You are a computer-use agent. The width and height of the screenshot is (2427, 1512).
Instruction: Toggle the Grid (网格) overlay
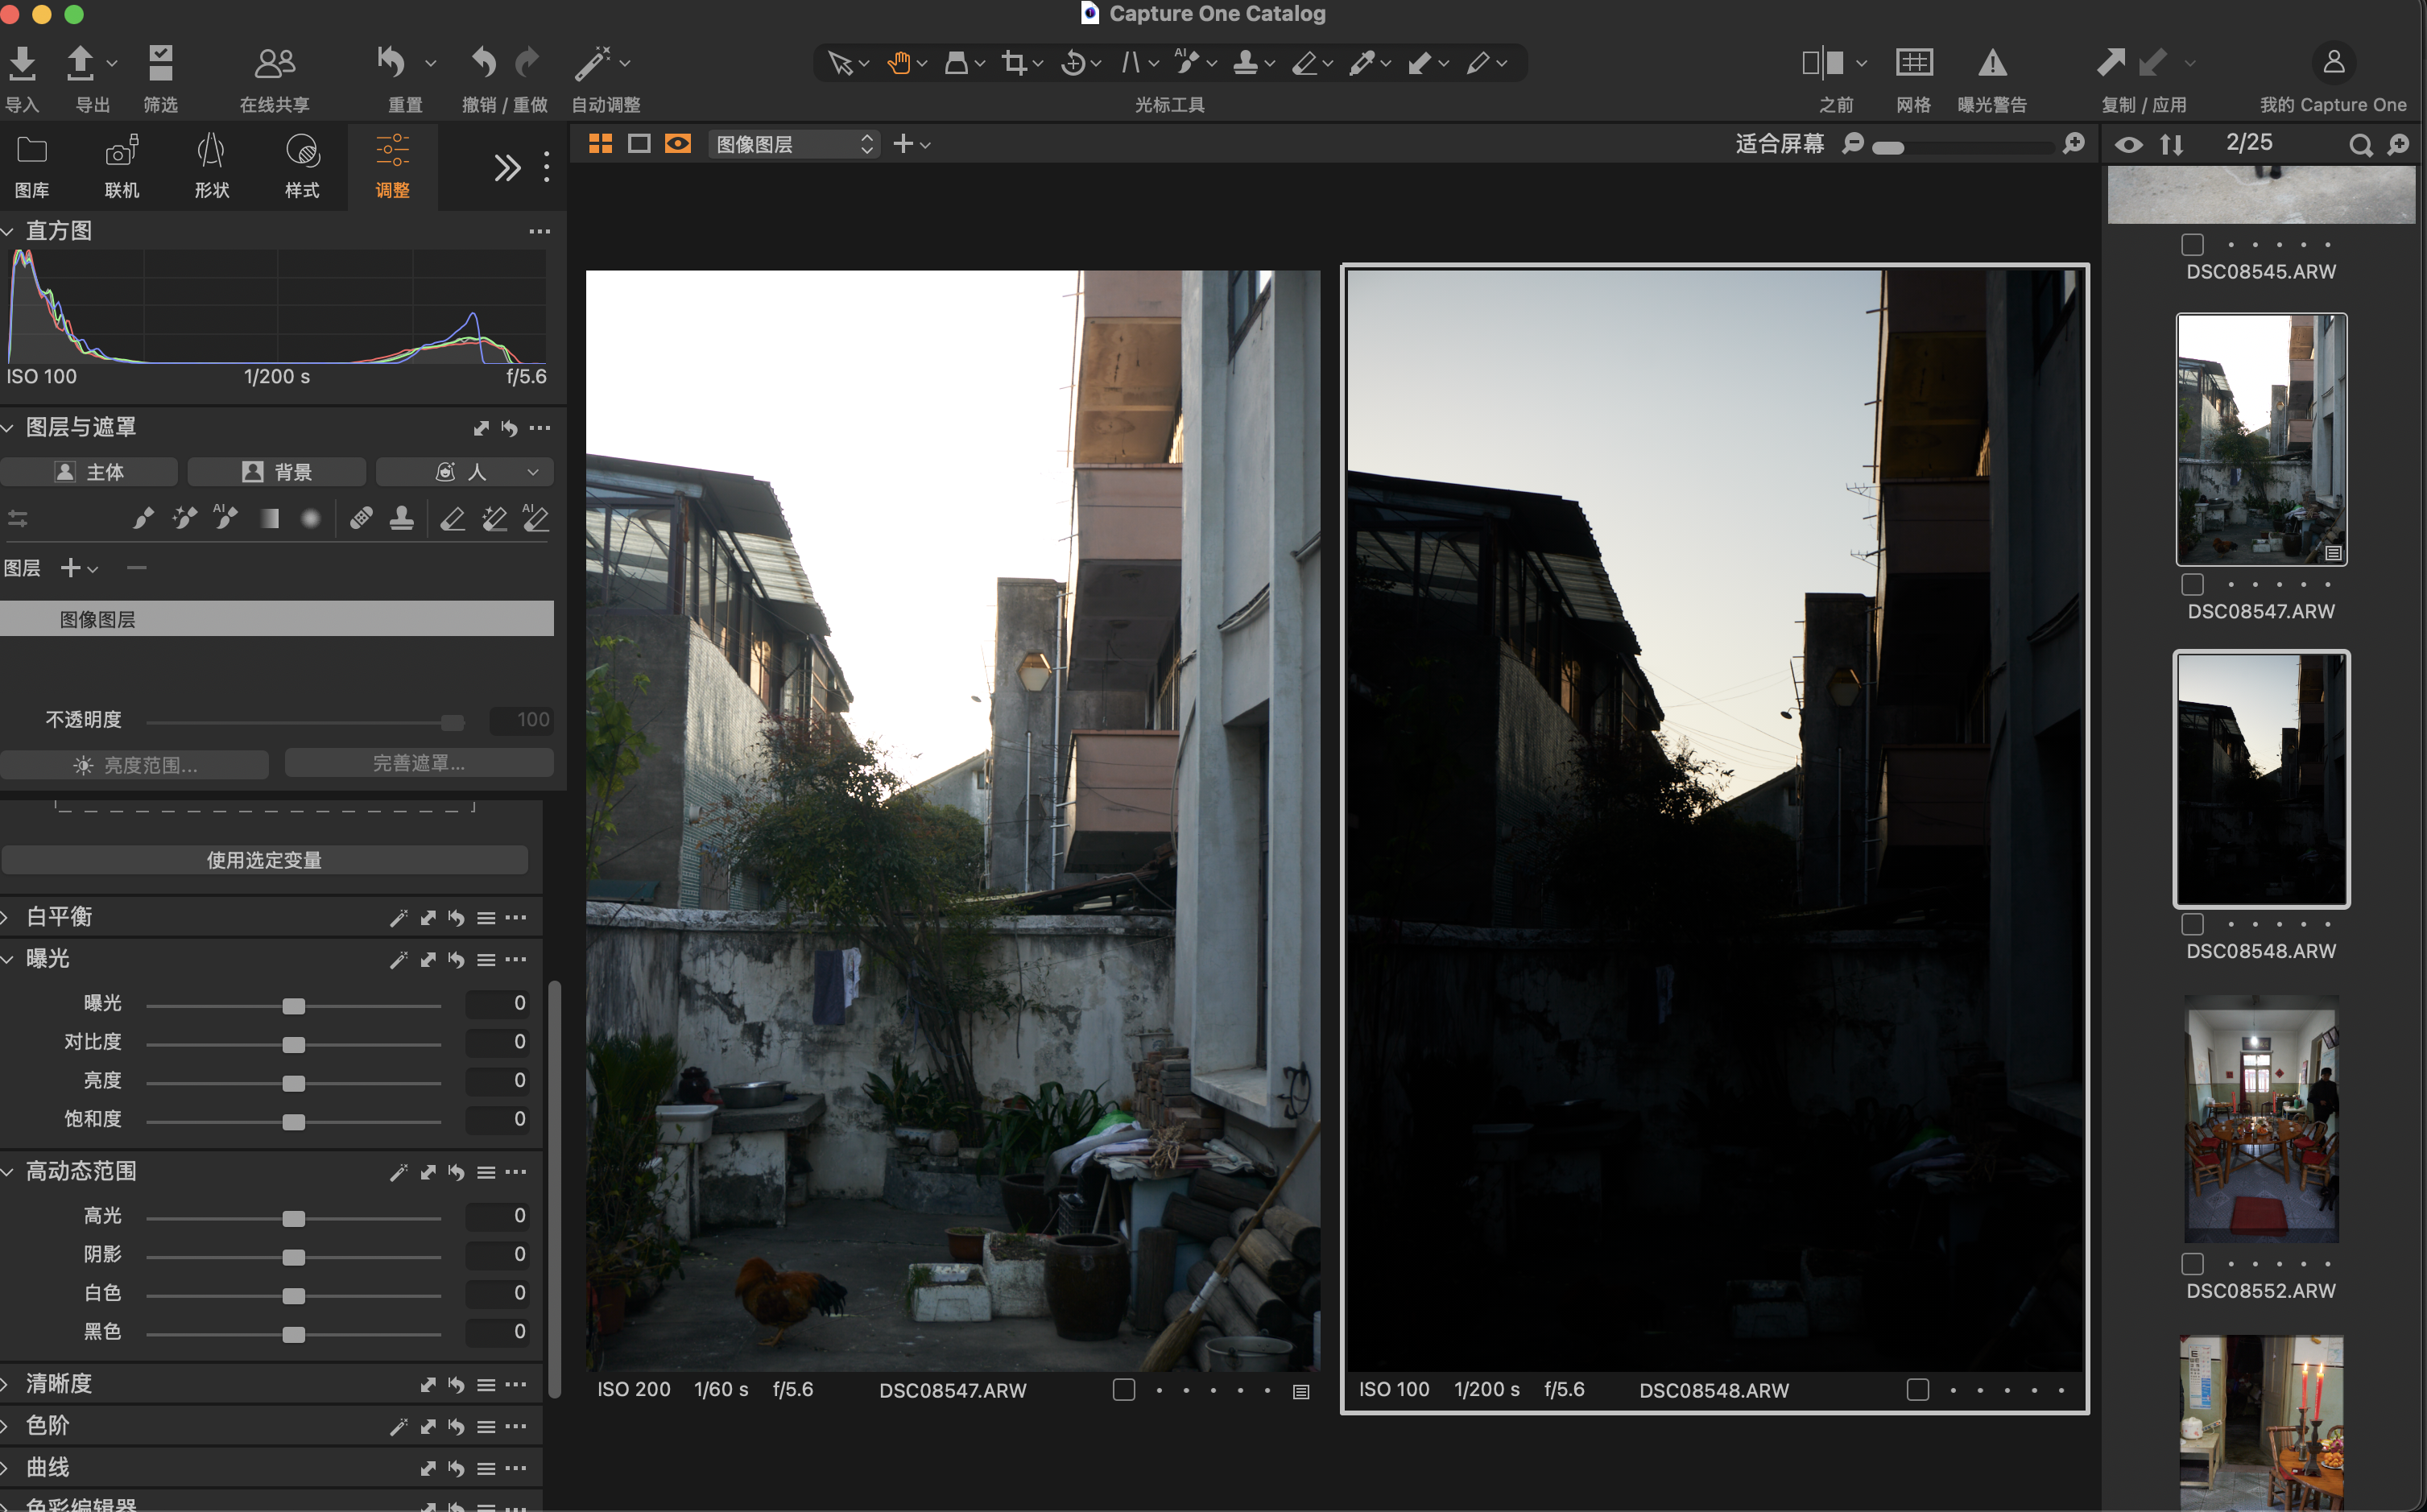coord(1914,63)
